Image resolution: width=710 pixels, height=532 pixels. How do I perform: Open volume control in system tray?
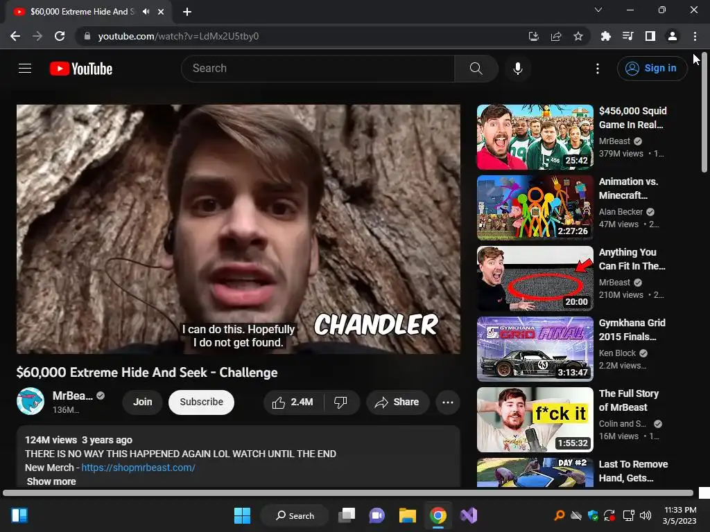coord(646,515)
